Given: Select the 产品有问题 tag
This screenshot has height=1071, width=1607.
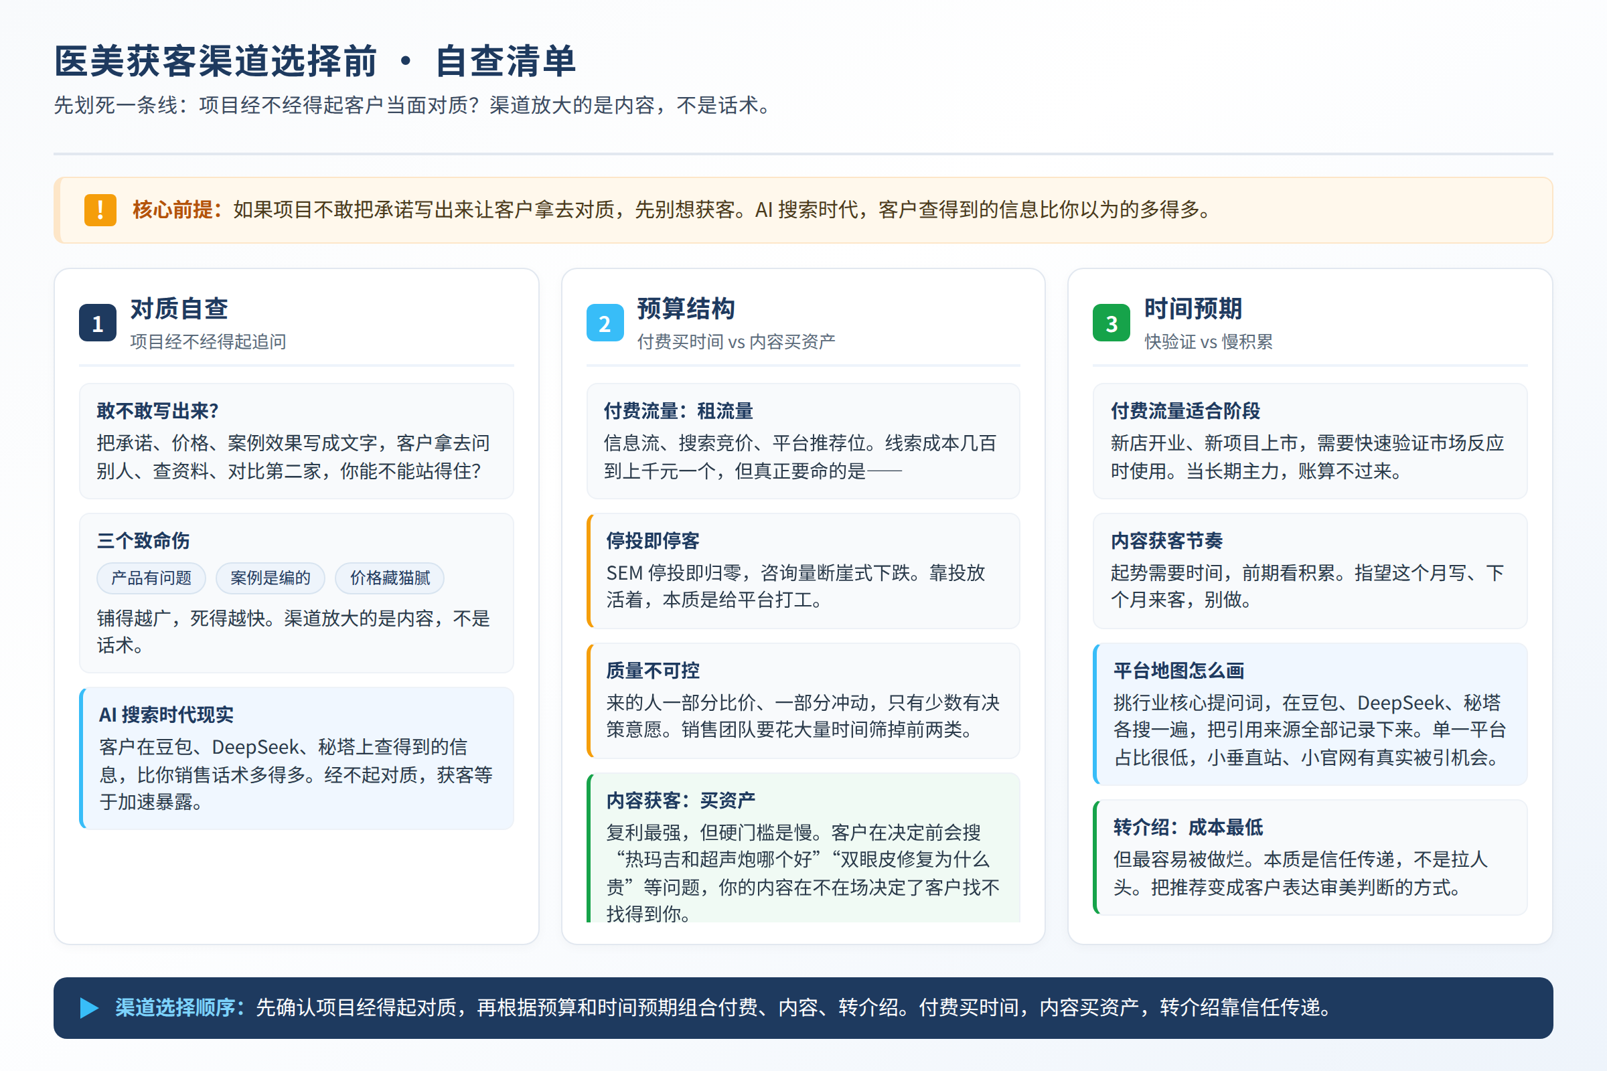Looking at the screenshot, I should (x=151, y=578).
